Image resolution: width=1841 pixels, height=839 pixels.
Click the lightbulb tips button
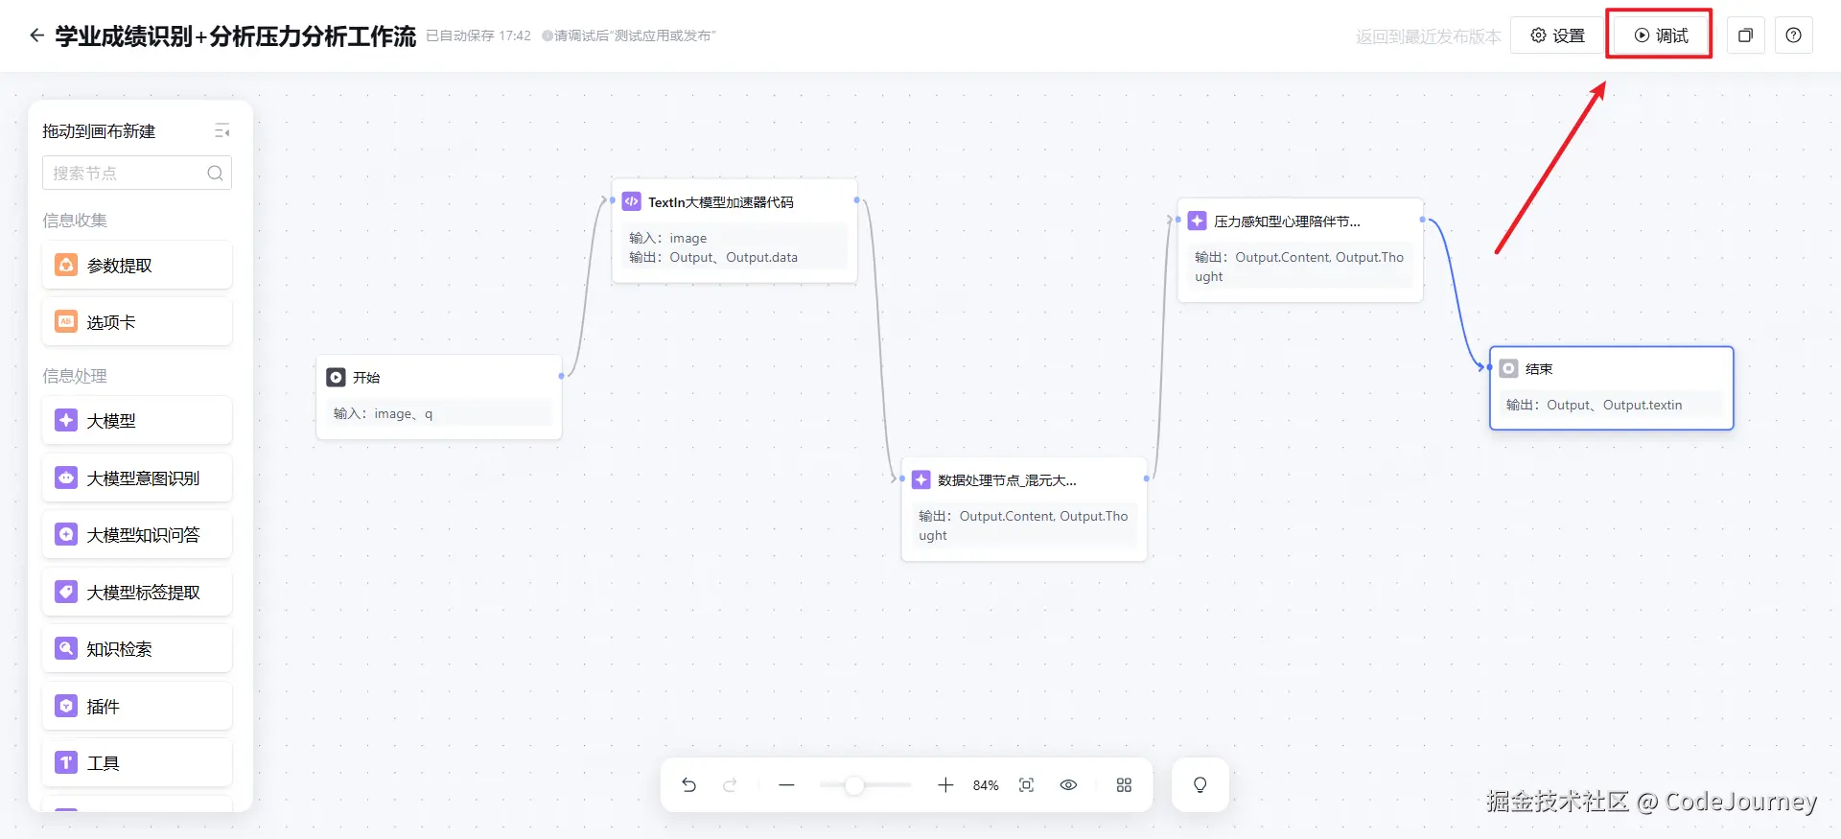coord(1200,785)
